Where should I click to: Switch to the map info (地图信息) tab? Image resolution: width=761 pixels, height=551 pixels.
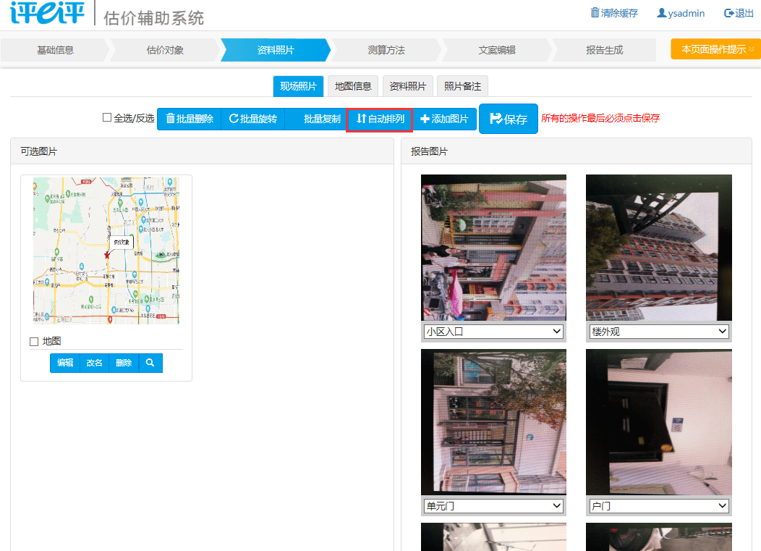pos(353,86)
